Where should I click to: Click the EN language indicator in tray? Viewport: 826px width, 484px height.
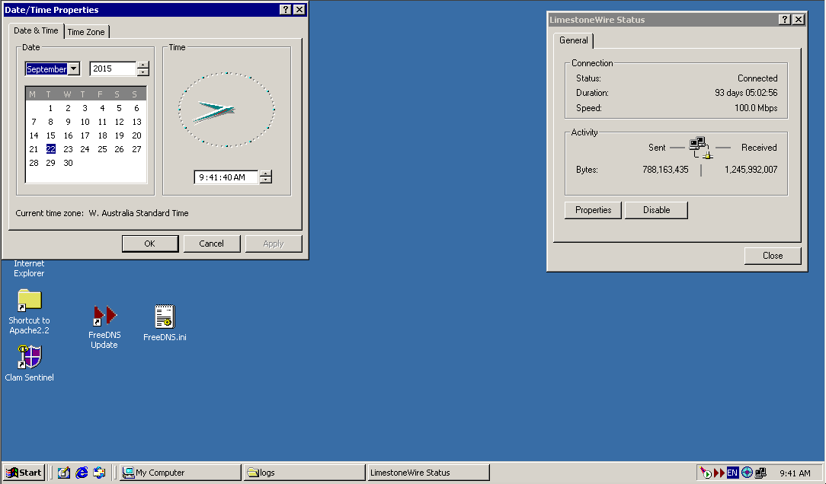(x=732, y=473)
